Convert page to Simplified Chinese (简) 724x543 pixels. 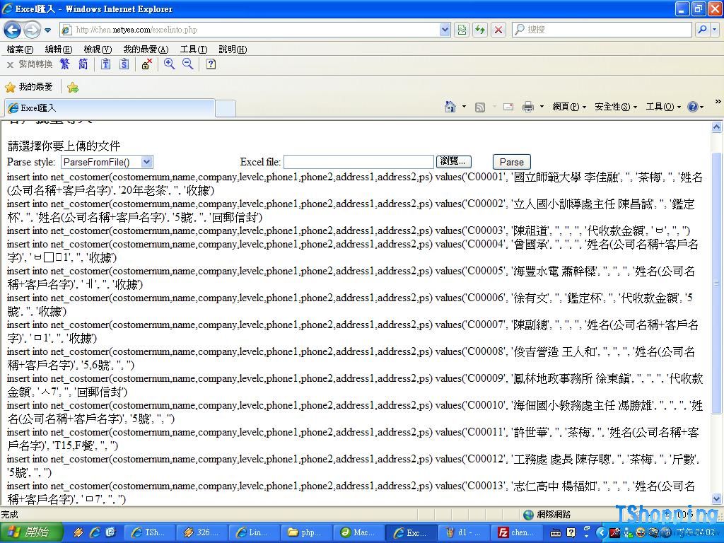pos(83,64)
